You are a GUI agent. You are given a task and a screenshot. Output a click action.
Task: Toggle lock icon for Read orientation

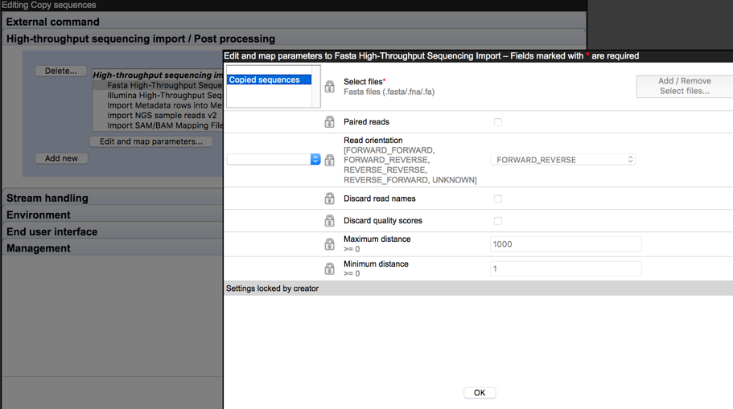click(x=330, y=160)
